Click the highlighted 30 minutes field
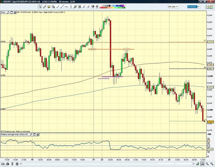 [192, 7]
